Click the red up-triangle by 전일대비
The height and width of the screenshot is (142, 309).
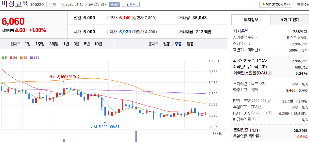17,30
